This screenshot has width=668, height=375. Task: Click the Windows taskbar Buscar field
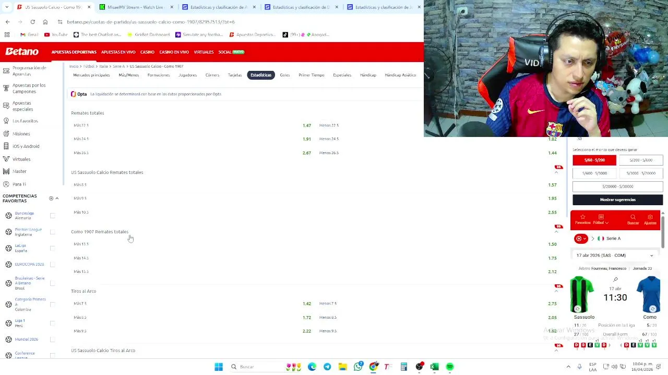(256, 367)
